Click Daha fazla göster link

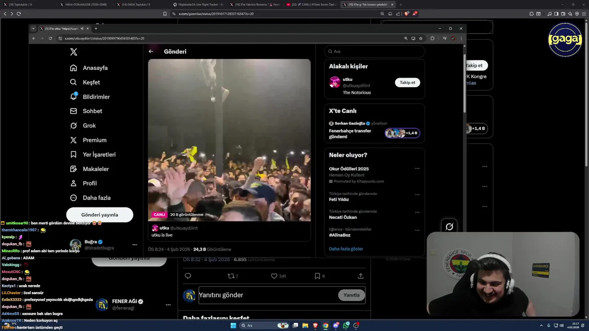coord(346,249)
